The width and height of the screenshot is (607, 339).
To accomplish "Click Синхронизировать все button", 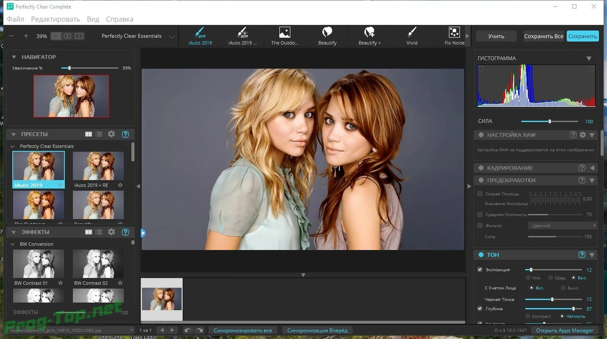I will (x=243, y=330).
